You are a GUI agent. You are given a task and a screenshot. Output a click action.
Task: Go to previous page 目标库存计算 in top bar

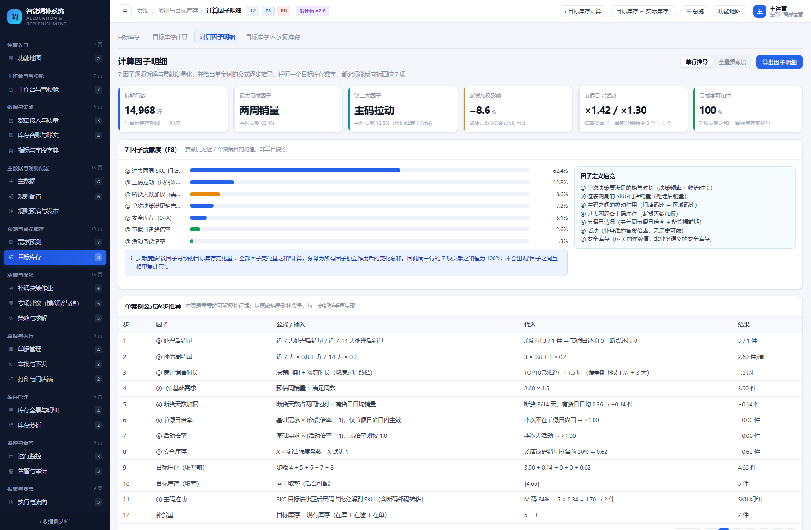583,11
